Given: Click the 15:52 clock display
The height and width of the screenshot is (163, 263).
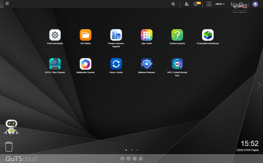Looking at the screenshot, I should click(250, 143).
